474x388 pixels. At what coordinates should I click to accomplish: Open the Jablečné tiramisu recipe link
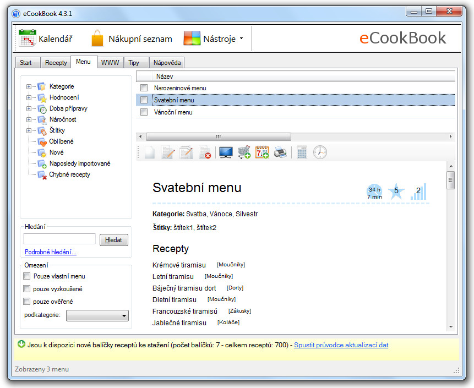[x=179, y=323]
